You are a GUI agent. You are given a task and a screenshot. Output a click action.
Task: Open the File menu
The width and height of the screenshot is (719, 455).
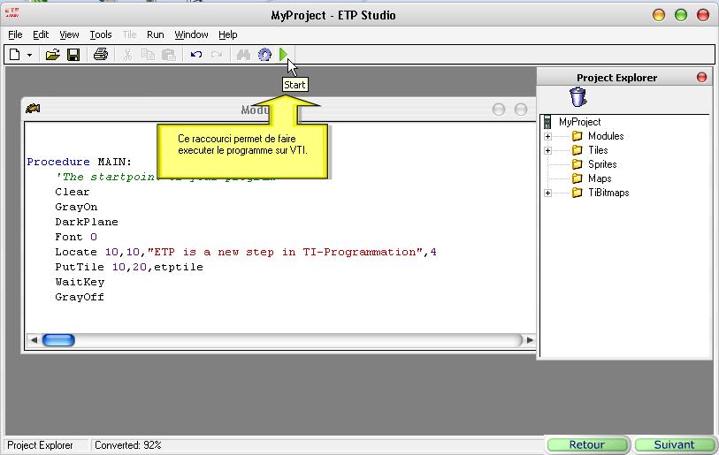click(15, 34)
